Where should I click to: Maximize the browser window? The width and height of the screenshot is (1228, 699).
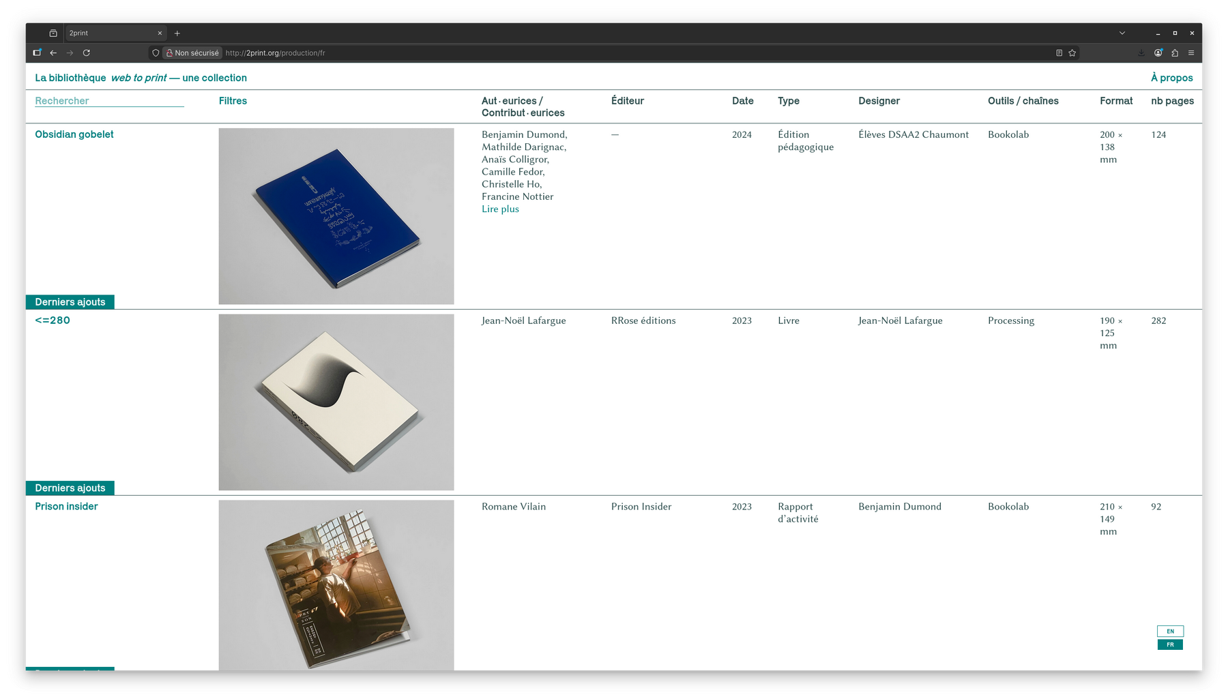point(1175,33)
